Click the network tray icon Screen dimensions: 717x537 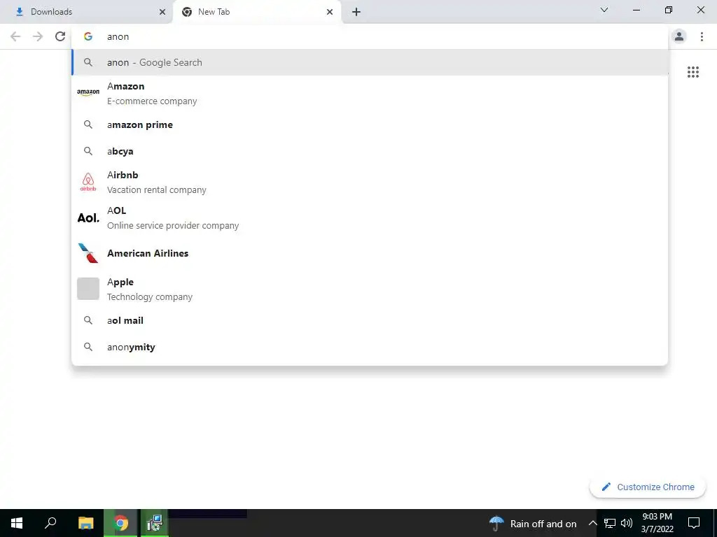[x=610, y=523]
